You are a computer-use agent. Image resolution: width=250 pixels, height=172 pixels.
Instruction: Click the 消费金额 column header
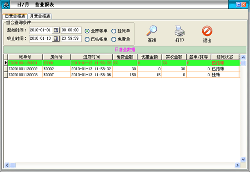point(125,57)
